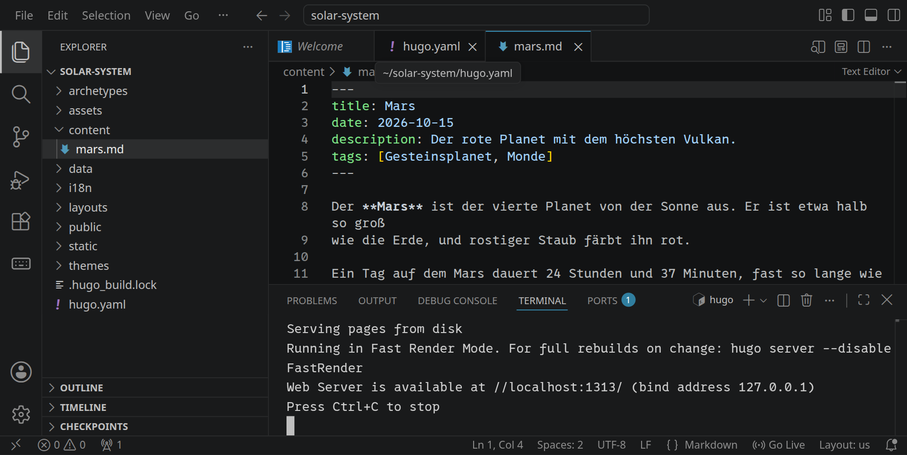
Task: Split the terminal
Action: (784, 300)
